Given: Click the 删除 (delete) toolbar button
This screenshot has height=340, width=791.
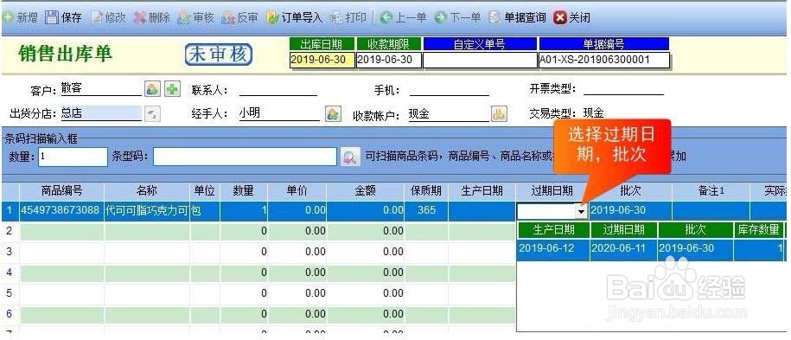Looking at the screenshot, I should (152, 17).
